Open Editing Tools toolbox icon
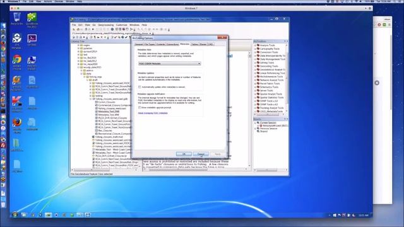This screenshot has width=404, height=227. pyautogui.click(x=258, y=62)
